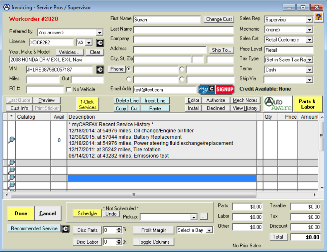
Task: Expand the Terms dropdown showing Cash
Action: coord(310,70)
